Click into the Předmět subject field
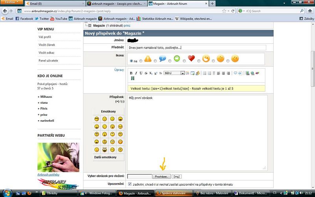The width and height of the screenshot is (315, 197). [196, 48]
